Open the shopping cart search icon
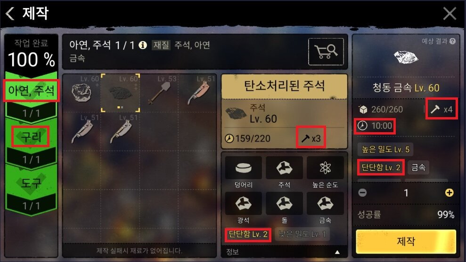Screen dimensions: 466x262 326,52
